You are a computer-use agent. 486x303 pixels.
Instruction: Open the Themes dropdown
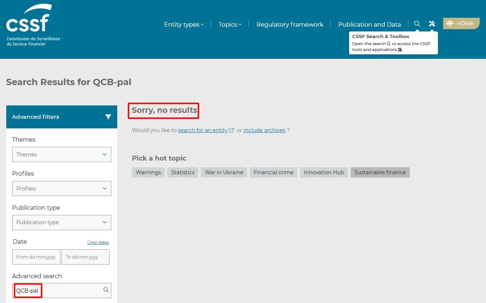coord(61,155)
